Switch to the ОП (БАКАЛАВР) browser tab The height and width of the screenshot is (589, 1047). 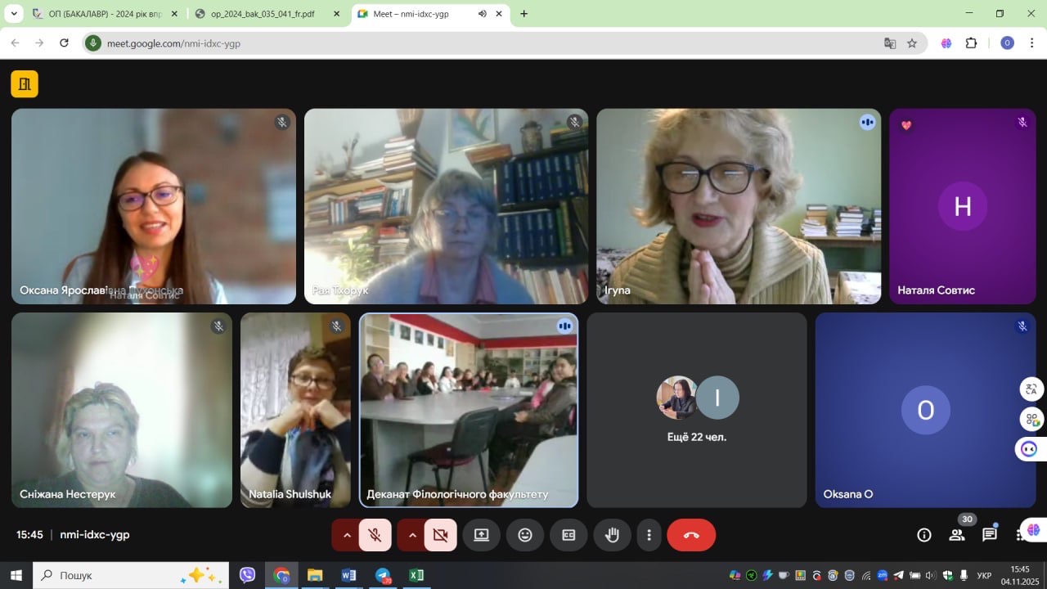(x=98, y=14)
